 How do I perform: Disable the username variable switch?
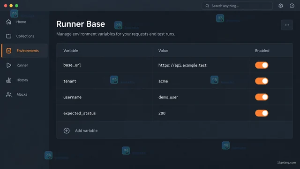[x=262, y=97]
